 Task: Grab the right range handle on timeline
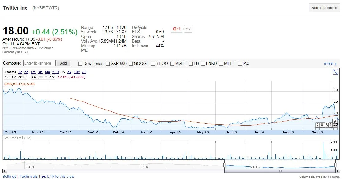pyautogui.click(x=336, y=165)
